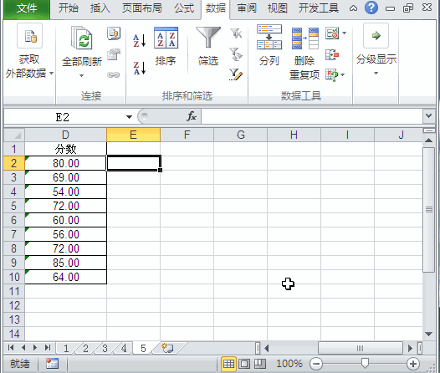The height and width of the screenshot is (373, 440).
Task: Switch to Page Layout view button
Action: tap(244, 364)
